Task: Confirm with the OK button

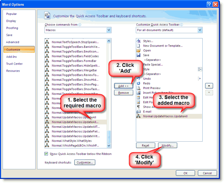Action: tap(185, 173)
